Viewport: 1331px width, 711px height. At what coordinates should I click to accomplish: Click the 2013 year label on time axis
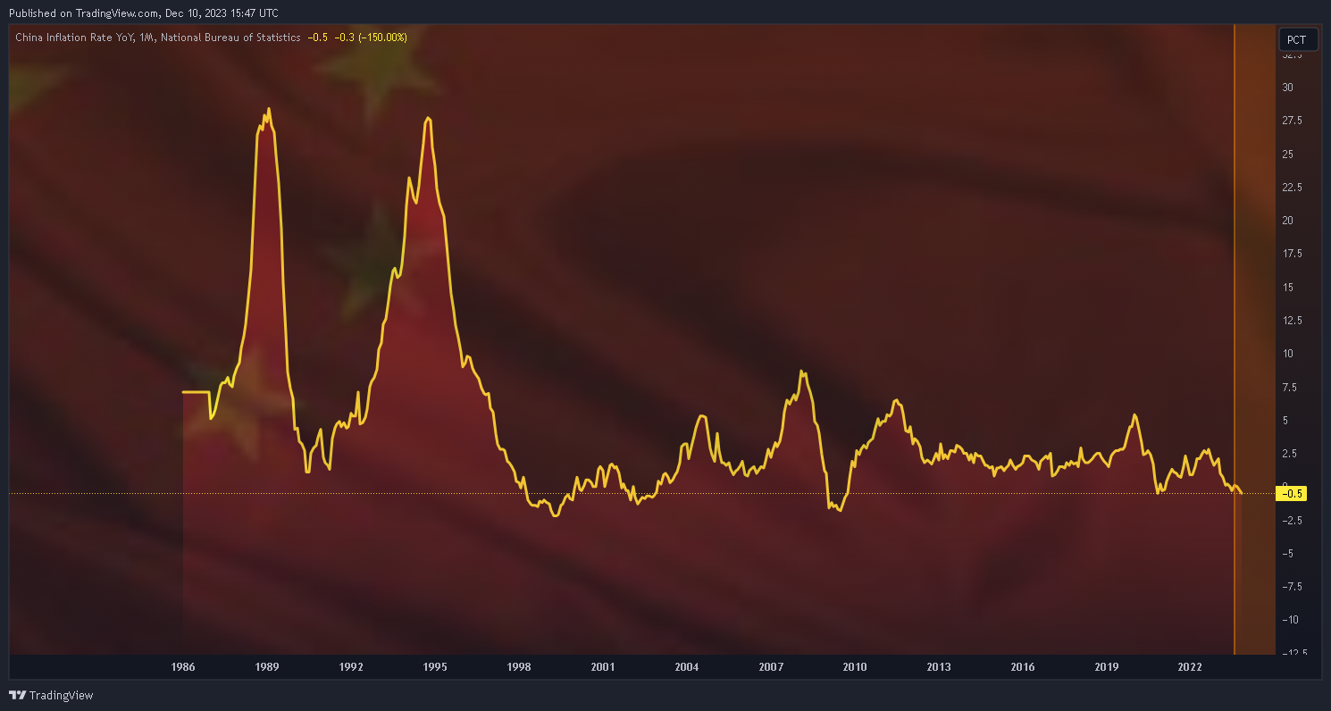[939, 667]
